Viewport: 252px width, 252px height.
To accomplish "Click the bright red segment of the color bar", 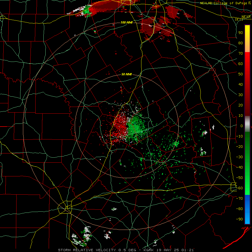I will [x=247, y=64].
